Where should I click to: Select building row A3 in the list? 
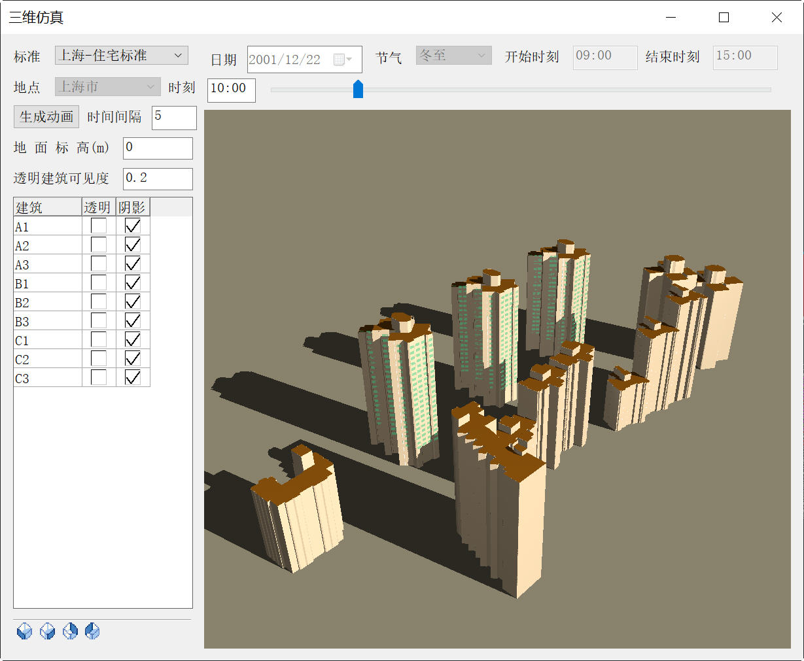pos(82,264)
